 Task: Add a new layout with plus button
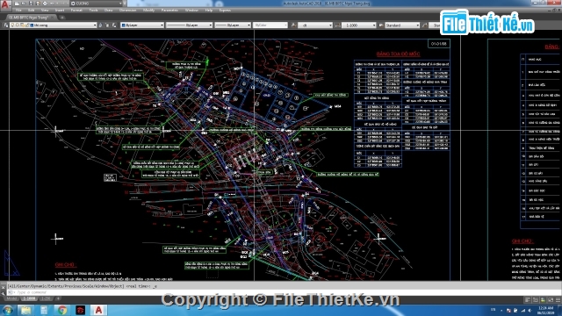tap(58, 298)
